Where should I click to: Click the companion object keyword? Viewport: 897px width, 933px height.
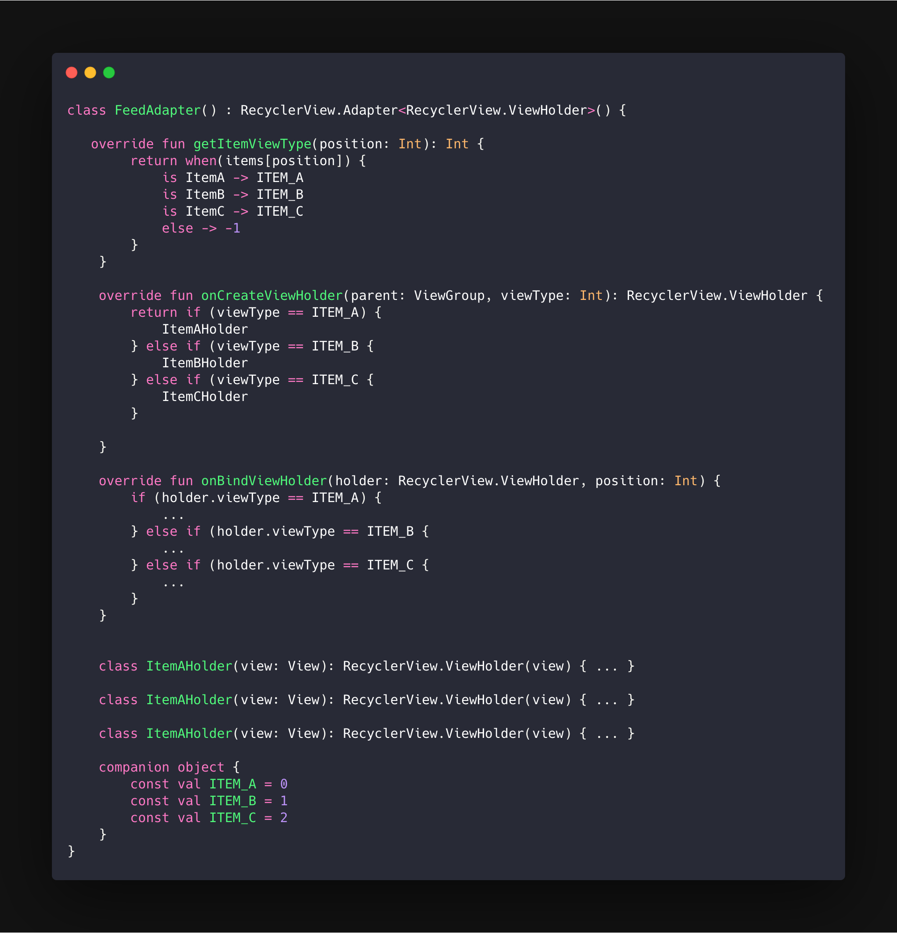point(162,767)
